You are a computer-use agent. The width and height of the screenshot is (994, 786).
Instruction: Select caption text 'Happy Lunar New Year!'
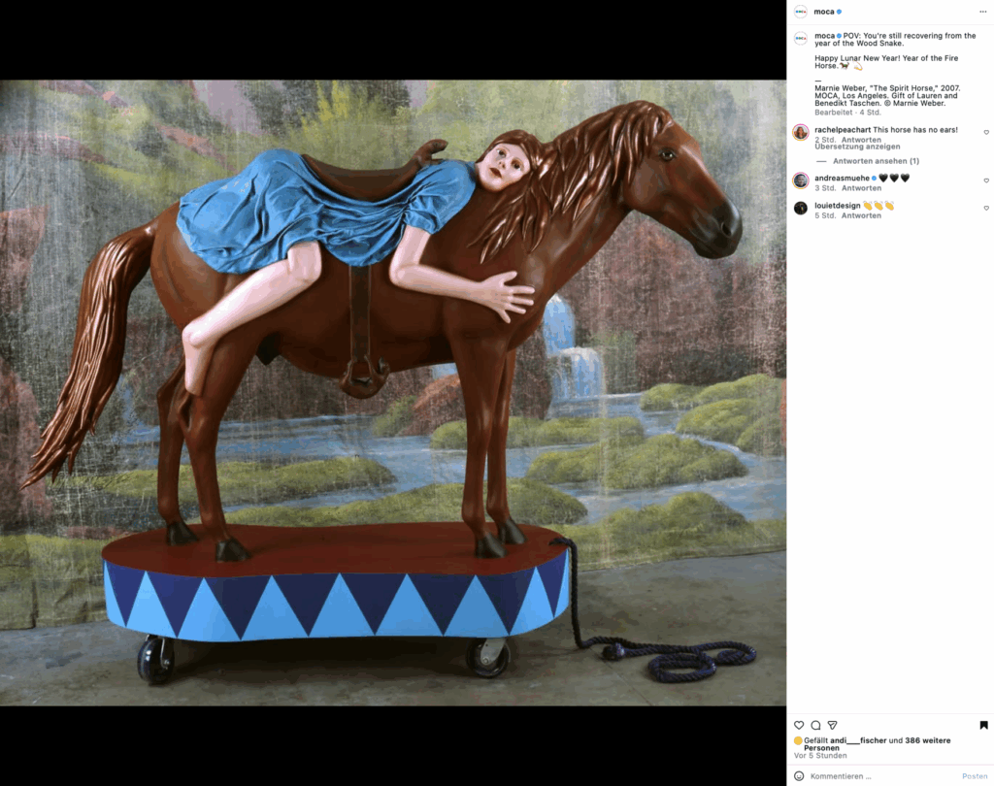click(x=857, y=57)
